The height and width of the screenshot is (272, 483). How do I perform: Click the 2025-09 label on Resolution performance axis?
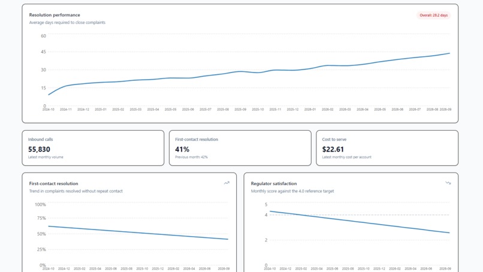coord(240,110)
